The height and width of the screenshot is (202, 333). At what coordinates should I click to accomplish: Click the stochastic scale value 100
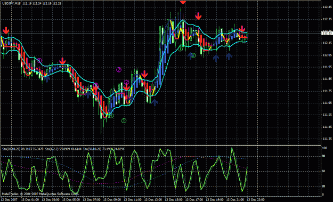pyautogui.click(x=324, y=148)
